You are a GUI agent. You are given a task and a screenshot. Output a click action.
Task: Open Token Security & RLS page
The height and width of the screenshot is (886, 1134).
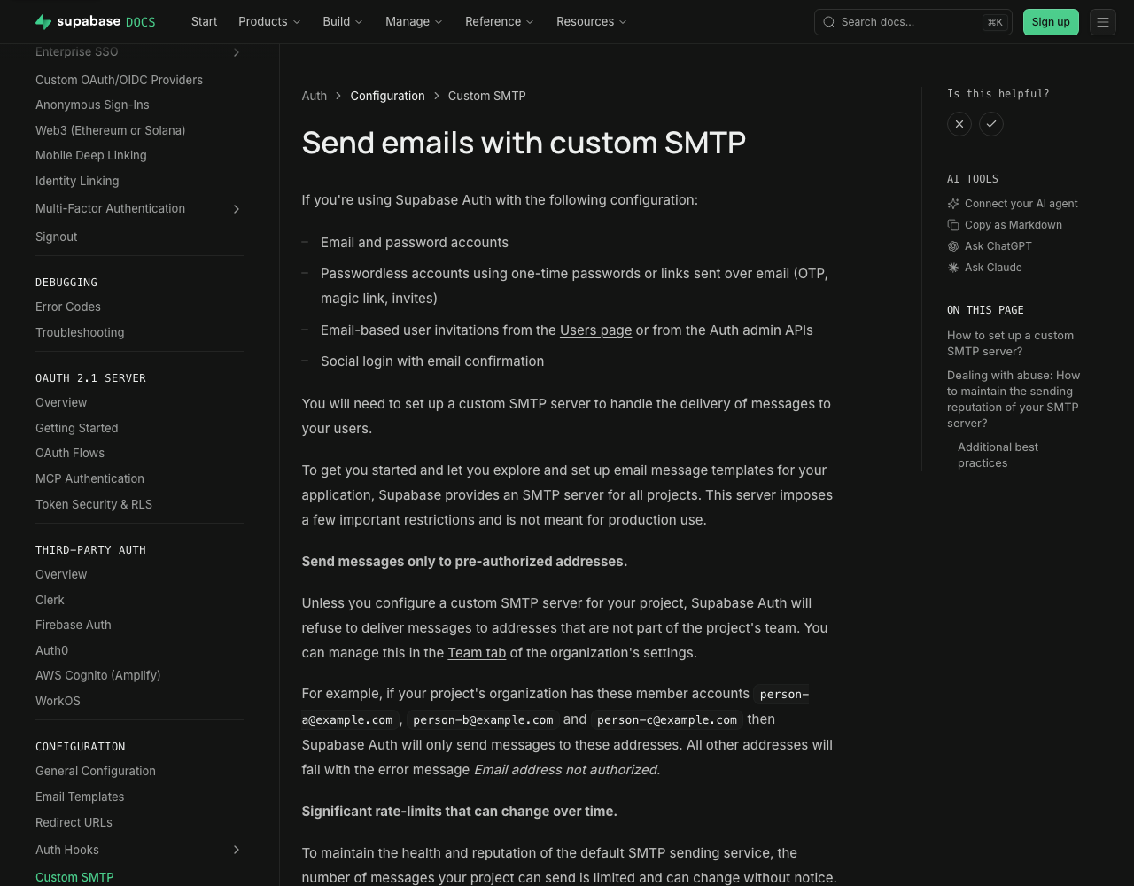coord(94,504)
